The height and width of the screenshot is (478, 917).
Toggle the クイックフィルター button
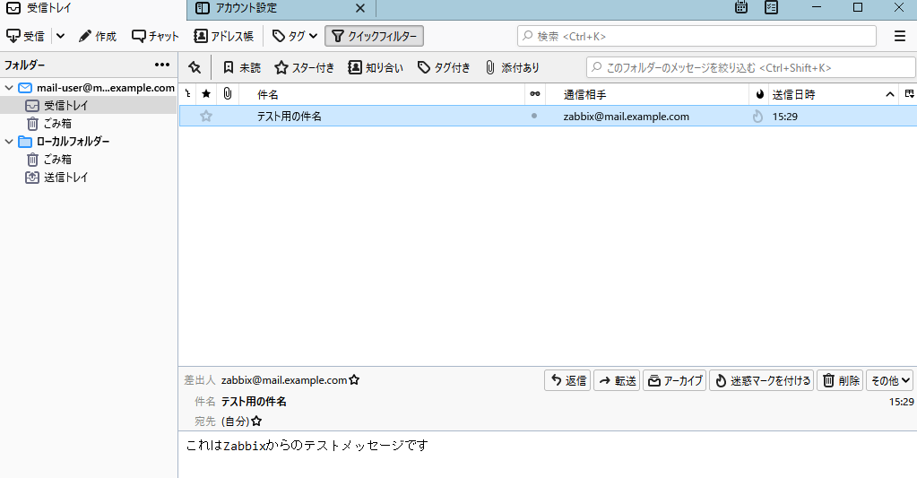(x=375, y=36)
